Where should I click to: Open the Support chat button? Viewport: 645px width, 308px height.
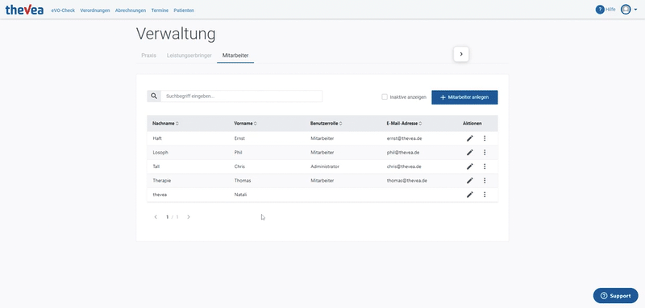615,296
